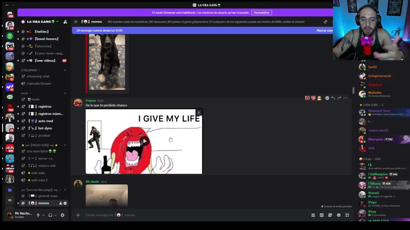Download the I GIVE MY LIFE video
Viewport: 410px width, 230px height.
pyautogui.click(x=199, y=112)
